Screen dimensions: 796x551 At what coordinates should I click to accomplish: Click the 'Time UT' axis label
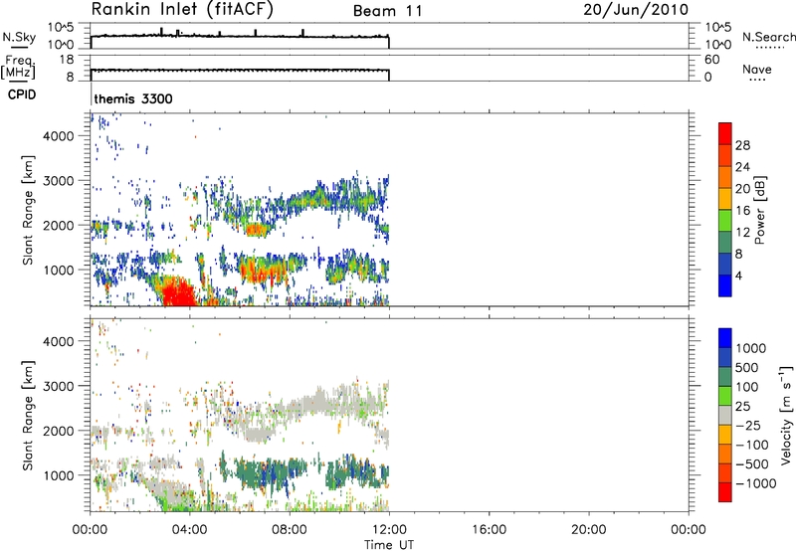pos(389,545)
